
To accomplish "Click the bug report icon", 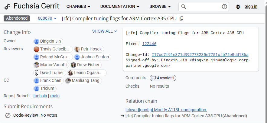I will coord(238,7).
